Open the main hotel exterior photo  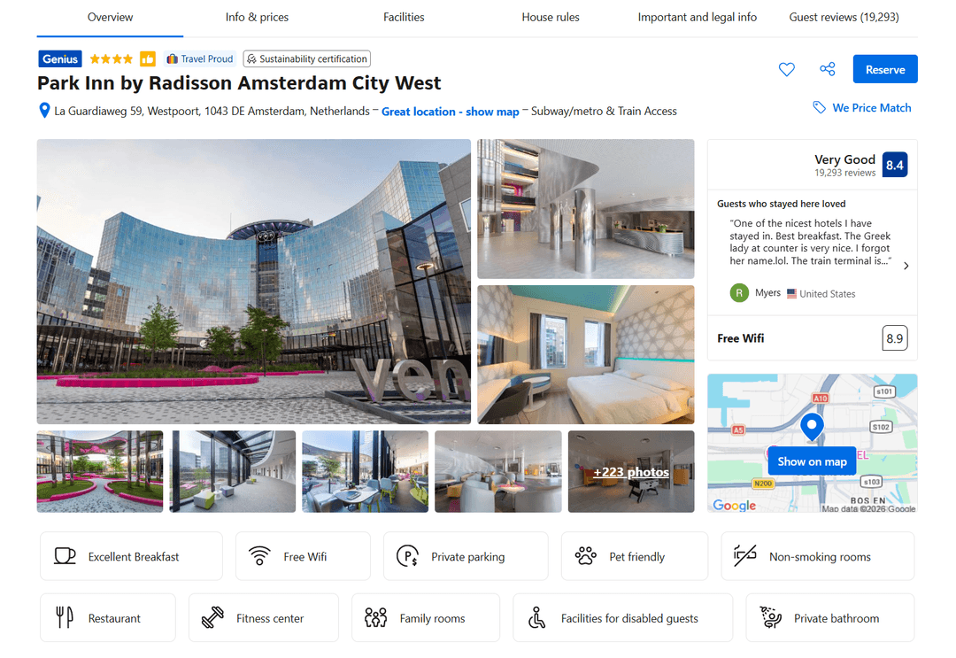click(x=254, y=281)
